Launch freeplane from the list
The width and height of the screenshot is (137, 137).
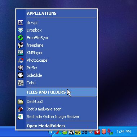pyautogui.click(x=57, y=45)
